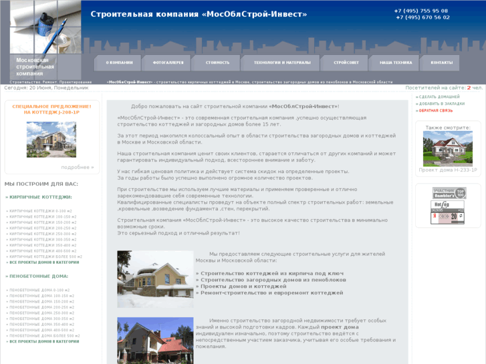Open house project H-233-1P thumbnail
This screenshot has width=486, height=364.
click(448, 149)
